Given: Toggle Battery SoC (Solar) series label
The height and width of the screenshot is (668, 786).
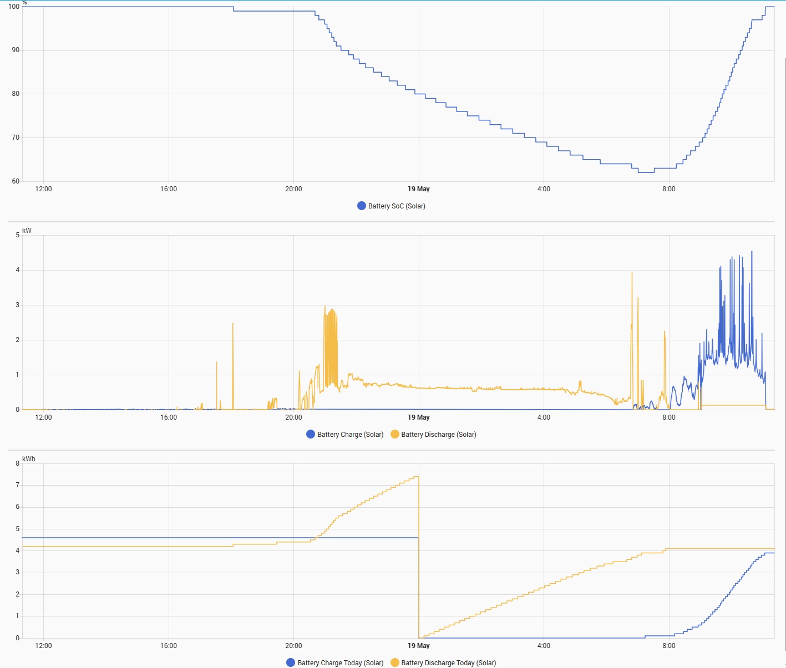Looking at the screenshot, I should [x=397, y=206].
